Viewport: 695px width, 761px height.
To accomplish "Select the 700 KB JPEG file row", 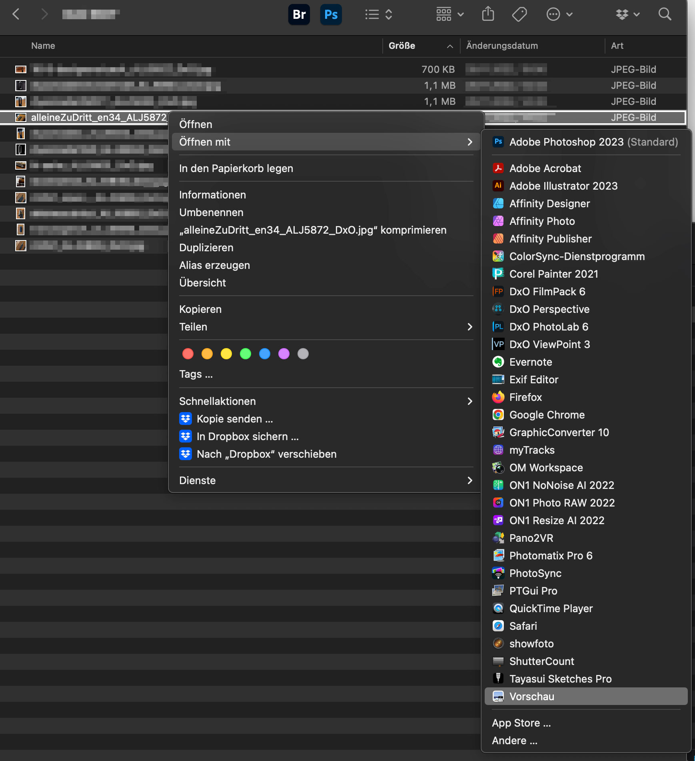I will click(x=343, y=70).
